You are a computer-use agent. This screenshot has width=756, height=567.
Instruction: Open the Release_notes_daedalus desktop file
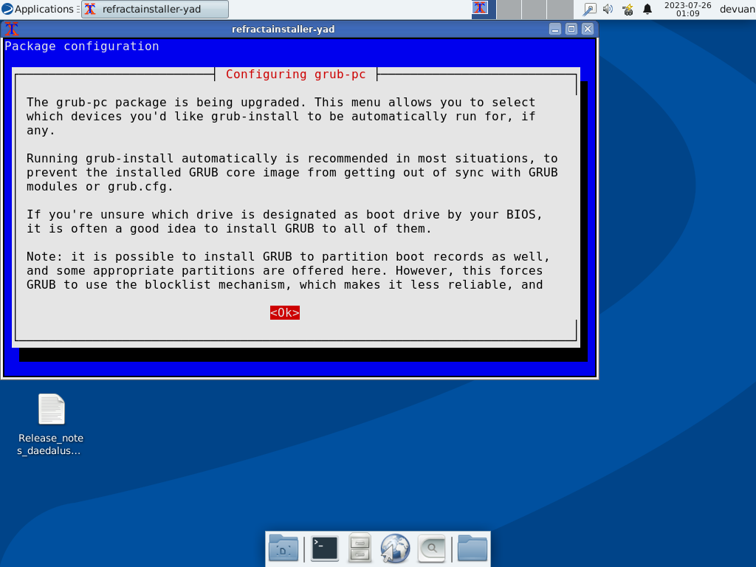pyautogui.click(x=51, y=425)
